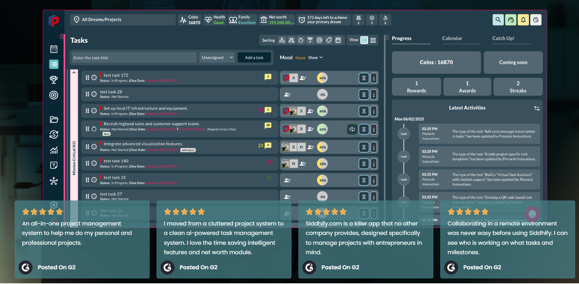Open filter settings for Latest Activities
The height and width of the screenshot is (284, 579).
click(537, 108)
